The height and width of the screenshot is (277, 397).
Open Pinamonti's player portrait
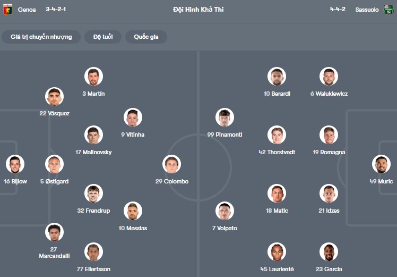pos(225,117)
